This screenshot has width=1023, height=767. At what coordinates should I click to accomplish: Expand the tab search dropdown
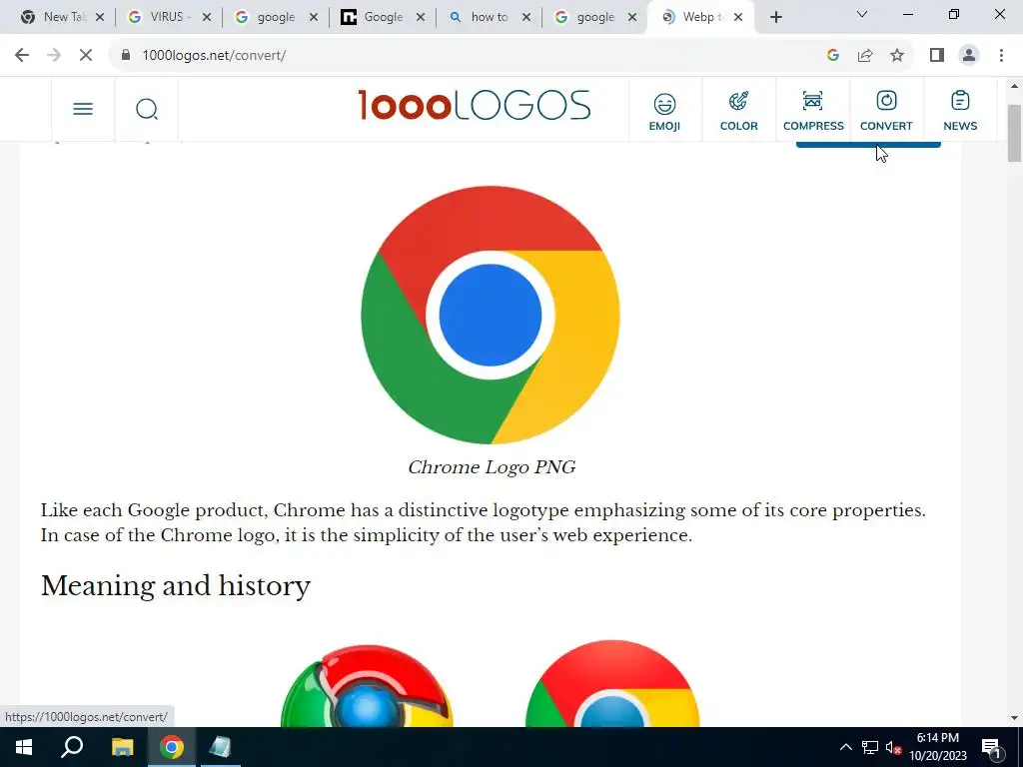pos(862,14)
